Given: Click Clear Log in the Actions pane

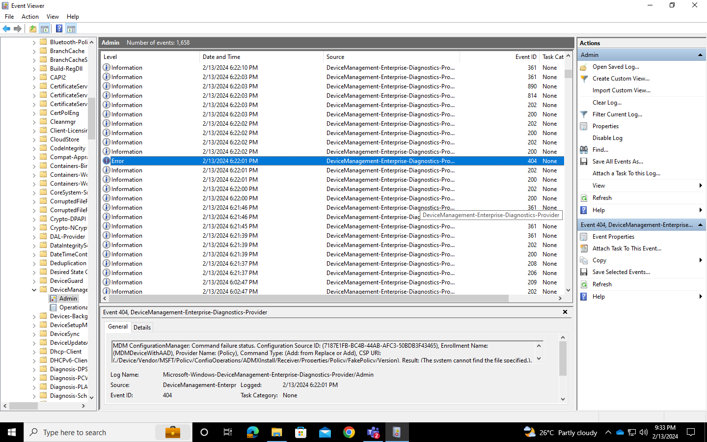Looking at the screenshot, I should (607, 102).
